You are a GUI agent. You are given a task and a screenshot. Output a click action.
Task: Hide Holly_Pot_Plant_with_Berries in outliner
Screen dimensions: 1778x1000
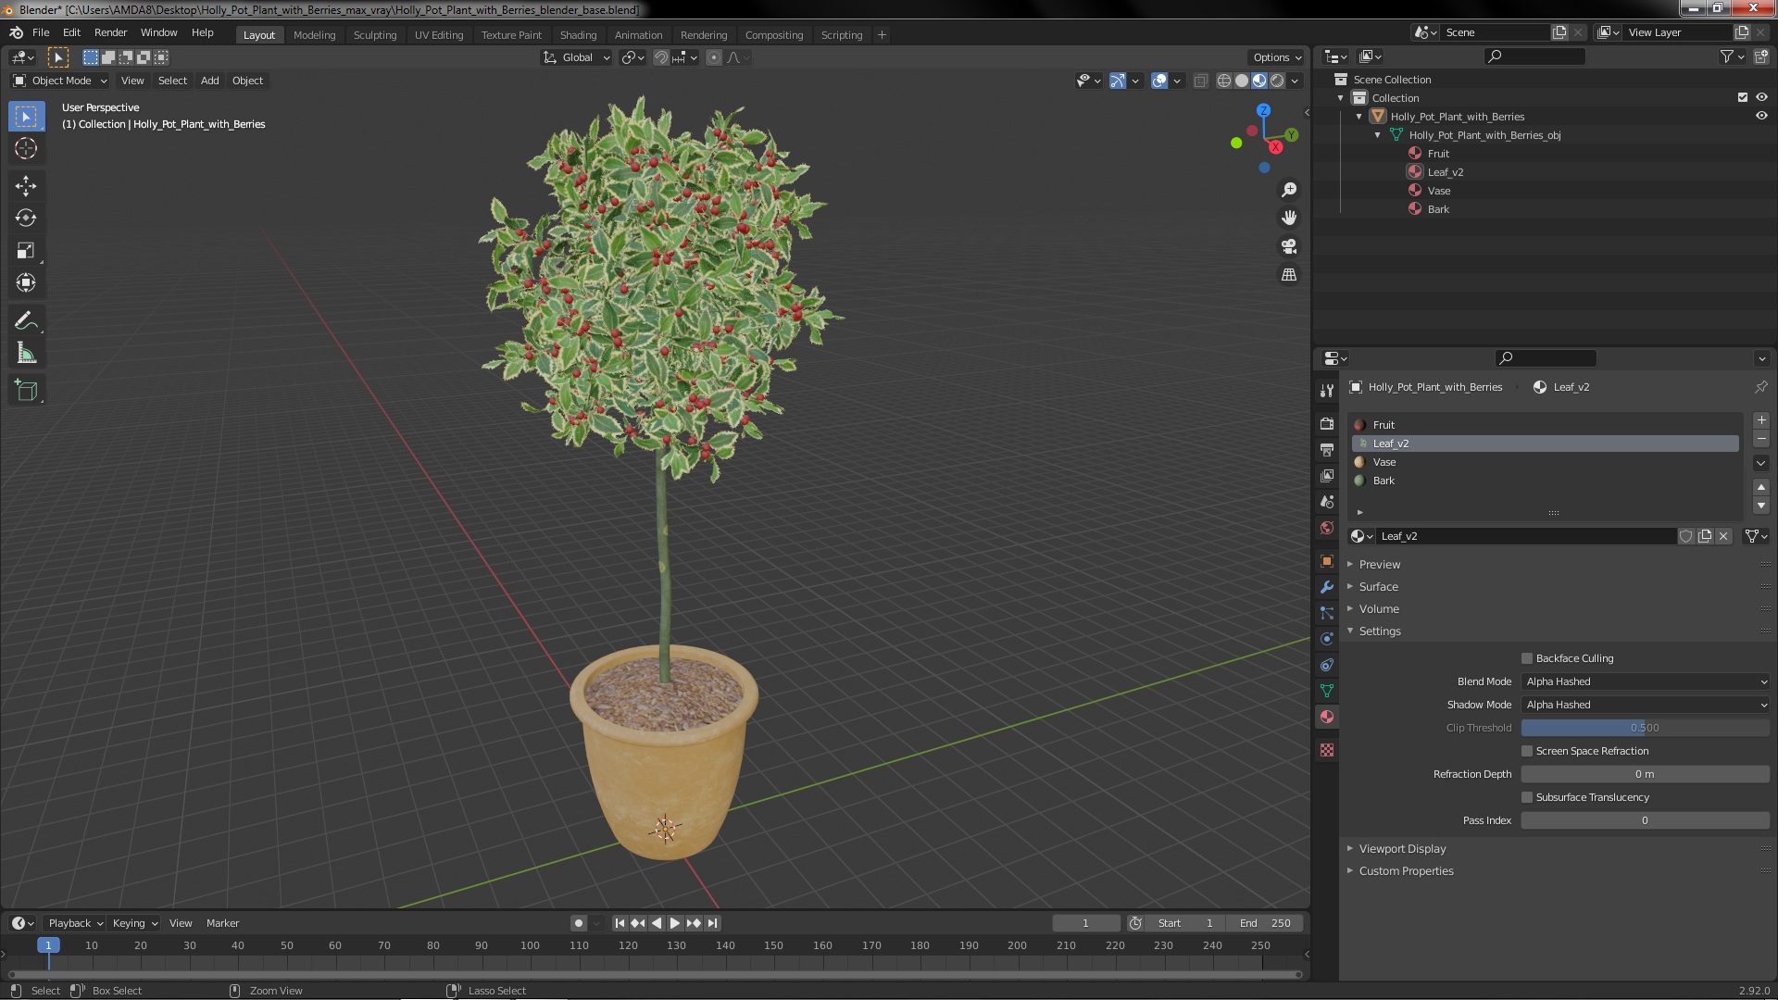point(1761,116)
